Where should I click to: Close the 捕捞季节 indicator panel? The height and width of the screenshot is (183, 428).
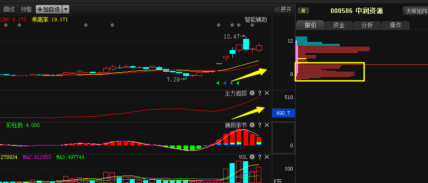click(267, 125)
